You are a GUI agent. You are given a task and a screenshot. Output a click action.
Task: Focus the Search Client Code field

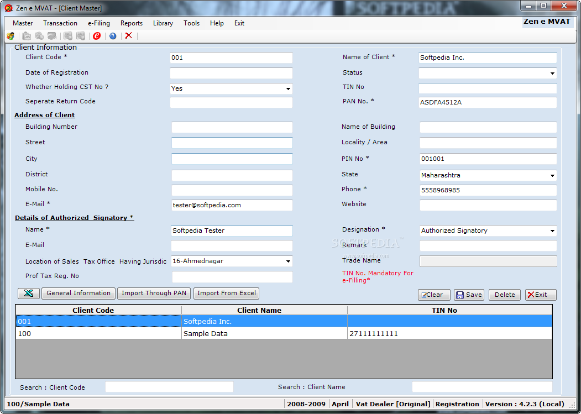point(169,386)
